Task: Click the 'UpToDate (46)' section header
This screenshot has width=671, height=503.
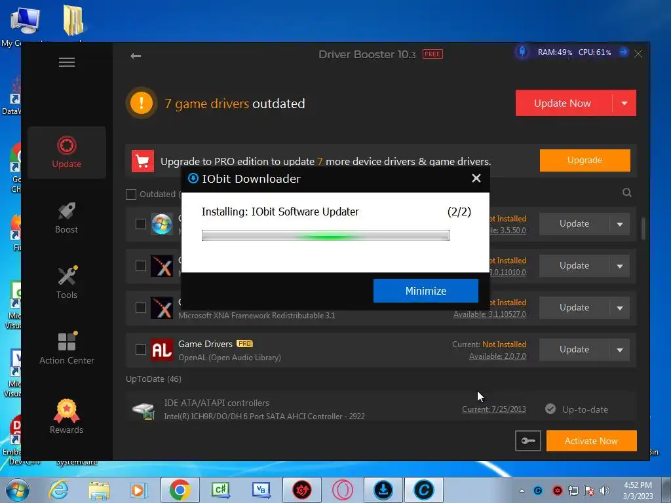Action: pyautogui.click(x=153, y=379)
